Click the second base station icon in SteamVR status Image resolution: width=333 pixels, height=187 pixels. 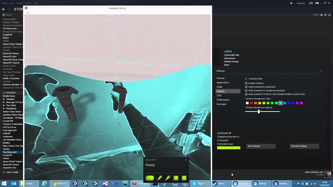[x=184, y=178]
